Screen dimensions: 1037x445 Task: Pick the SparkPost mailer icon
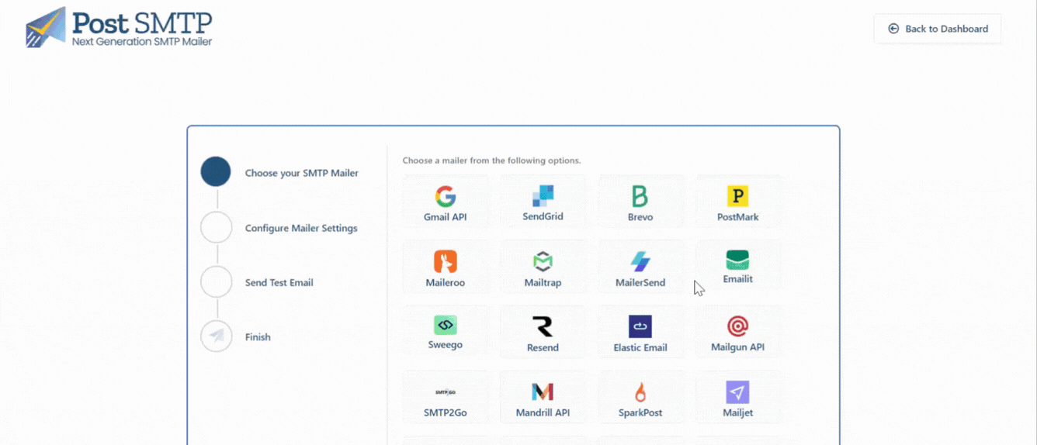click(640, 392)
